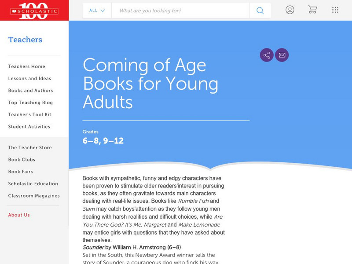The height and width of the screenshot is (264, 352).
Task: Click the purple share icon button
Action: (x=267, y=55)
